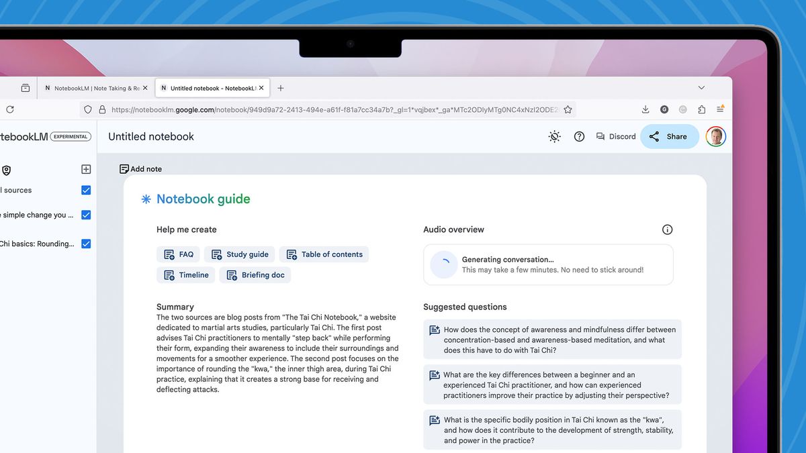This screenshot has height=453, width=806.
Task: Add a new source with plus icon
Action: click(x=86, y=170)
